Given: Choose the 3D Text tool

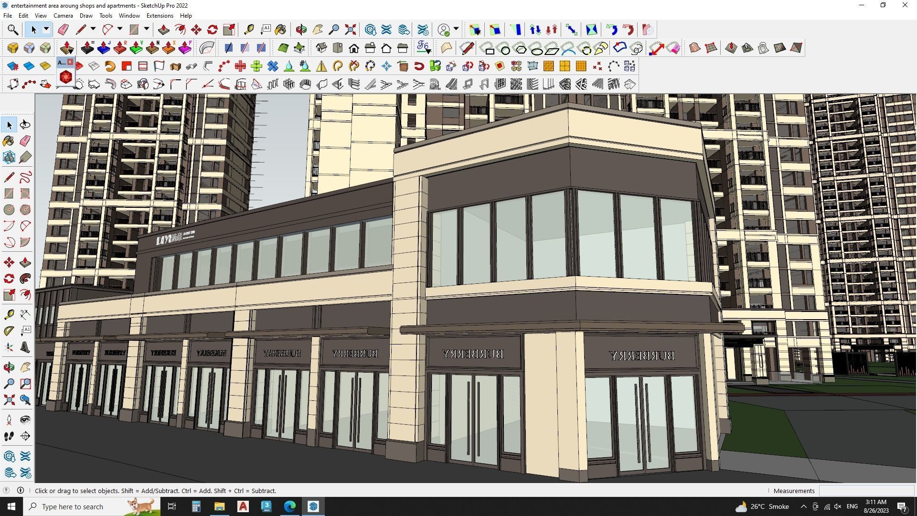Looking at the screenshot, I should pos(25,347).
